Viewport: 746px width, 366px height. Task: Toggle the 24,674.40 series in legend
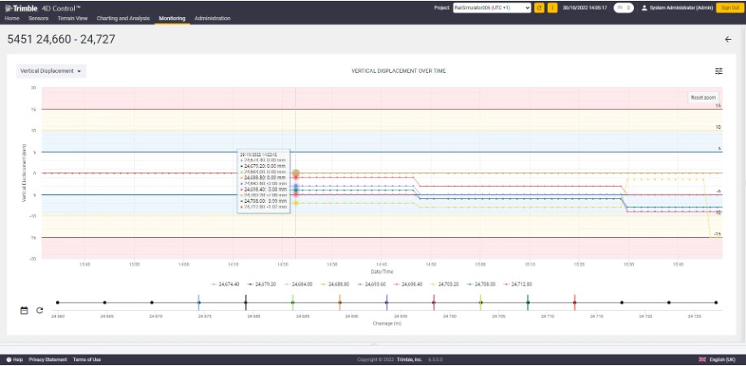(223, 285)
